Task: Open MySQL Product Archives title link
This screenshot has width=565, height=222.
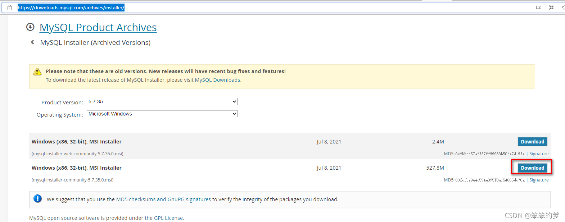Action: tap(98, 27)
